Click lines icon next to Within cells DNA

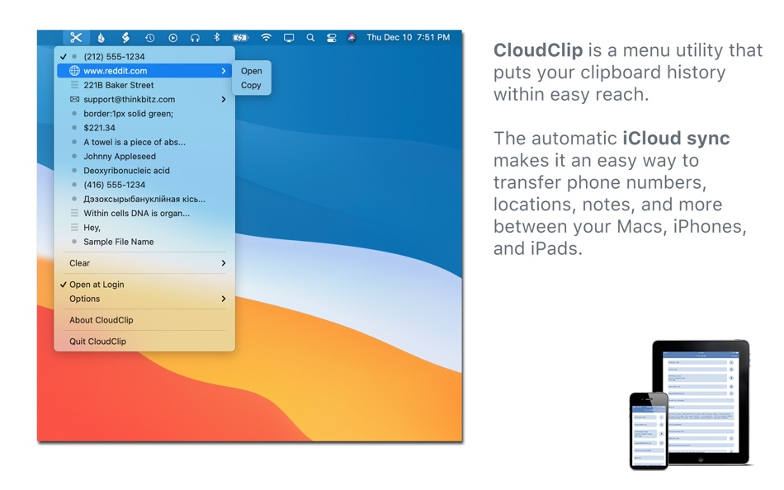pyautogui.click(x=74, y=213)
